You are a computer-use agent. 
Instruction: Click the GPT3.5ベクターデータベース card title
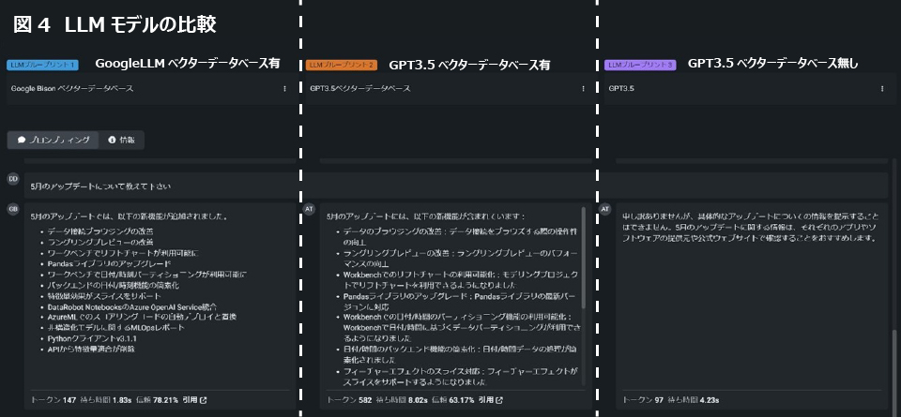coord(360,88)
